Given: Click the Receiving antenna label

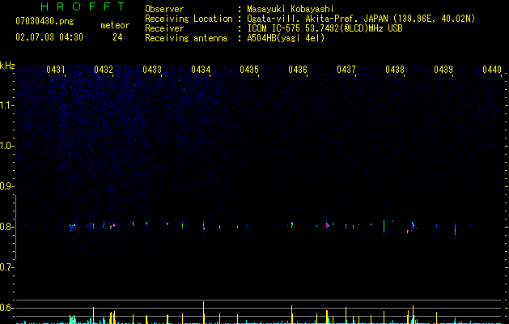Looking at the screenshot, I should [186, 38].
